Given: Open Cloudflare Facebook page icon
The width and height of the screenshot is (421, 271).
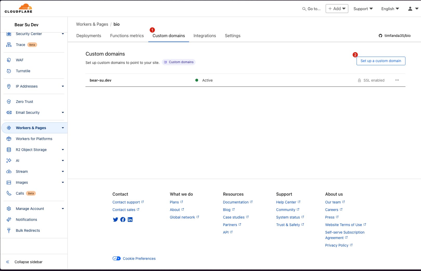Looking at the screenshot, I should tap(123, 220).
